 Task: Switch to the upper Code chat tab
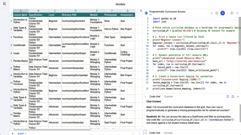155,96
